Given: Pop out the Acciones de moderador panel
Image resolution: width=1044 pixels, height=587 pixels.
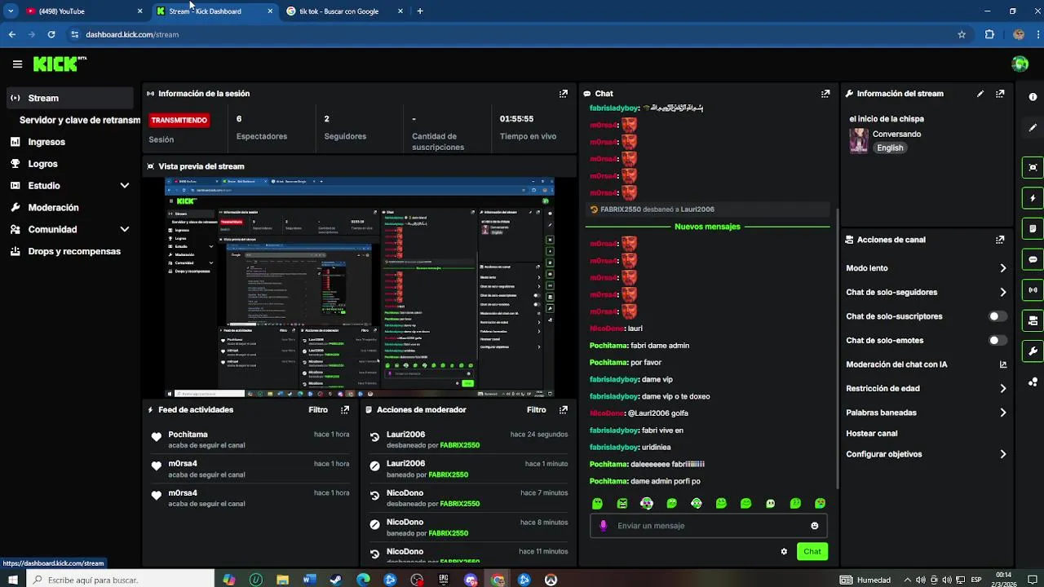Looking at the screenshot, I should tap(563, 410).
